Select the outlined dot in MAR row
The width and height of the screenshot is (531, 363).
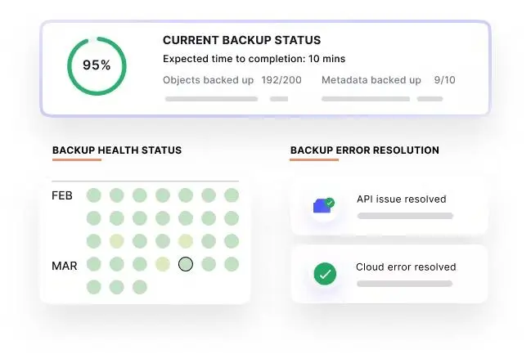click(x=186, y=264)
